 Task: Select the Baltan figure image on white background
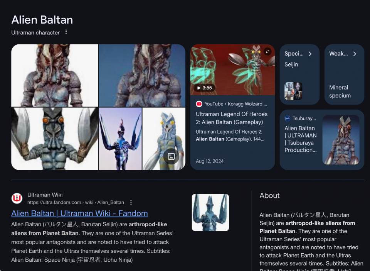[54, 75]
